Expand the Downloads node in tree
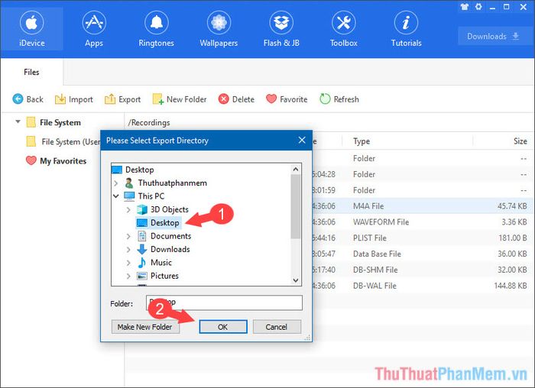 tap(128, 249)
